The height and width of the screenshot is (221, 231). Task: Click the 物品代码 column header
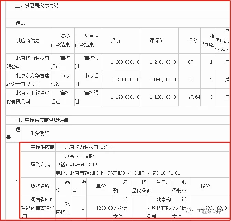coord(139,186)
